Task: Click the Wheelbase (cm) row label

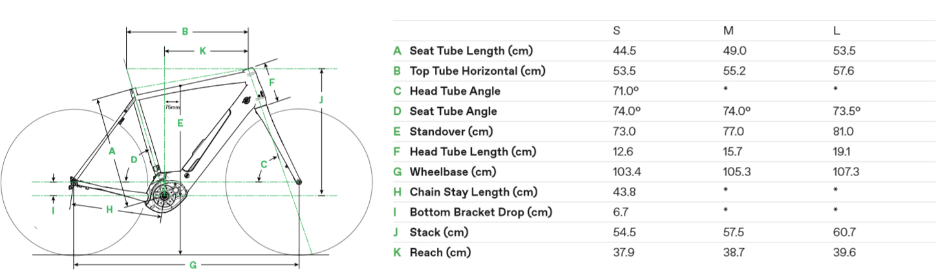Action: point(453,172)
